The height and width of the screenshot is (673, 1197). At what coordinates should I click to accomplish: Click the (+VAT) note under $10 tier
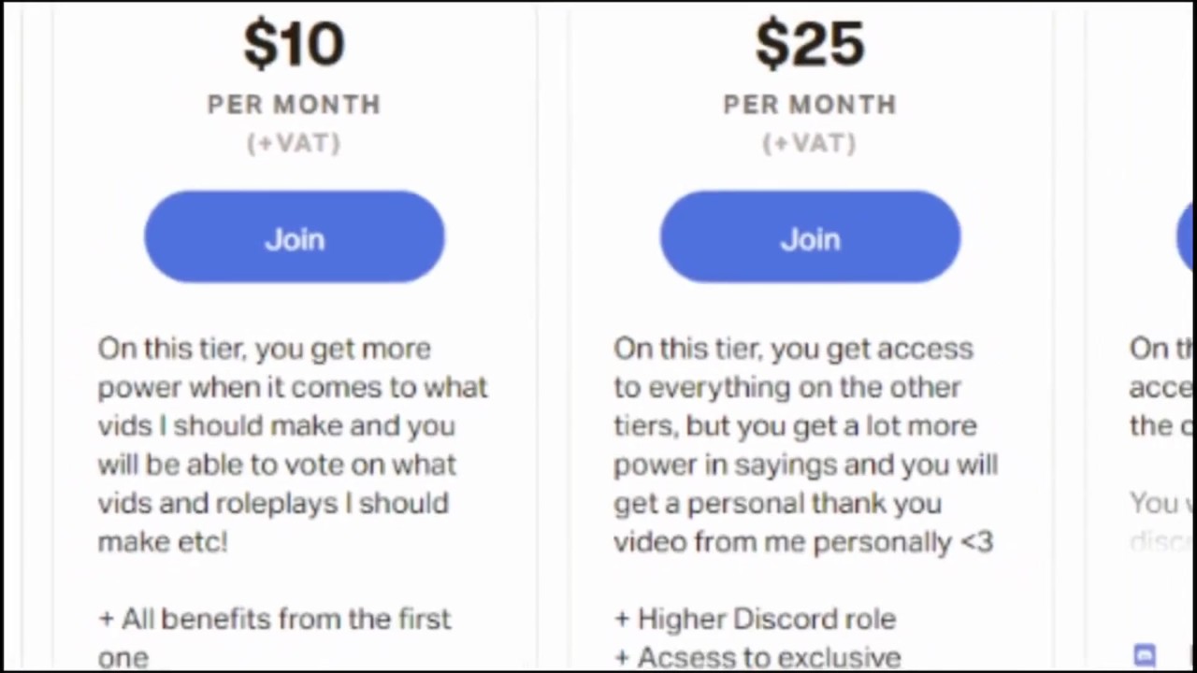point(295,143)
